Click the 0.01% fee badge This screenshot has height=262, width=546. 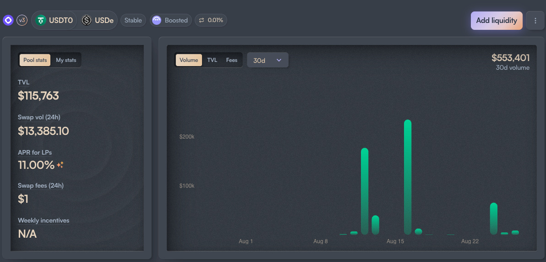click(211, 20)
